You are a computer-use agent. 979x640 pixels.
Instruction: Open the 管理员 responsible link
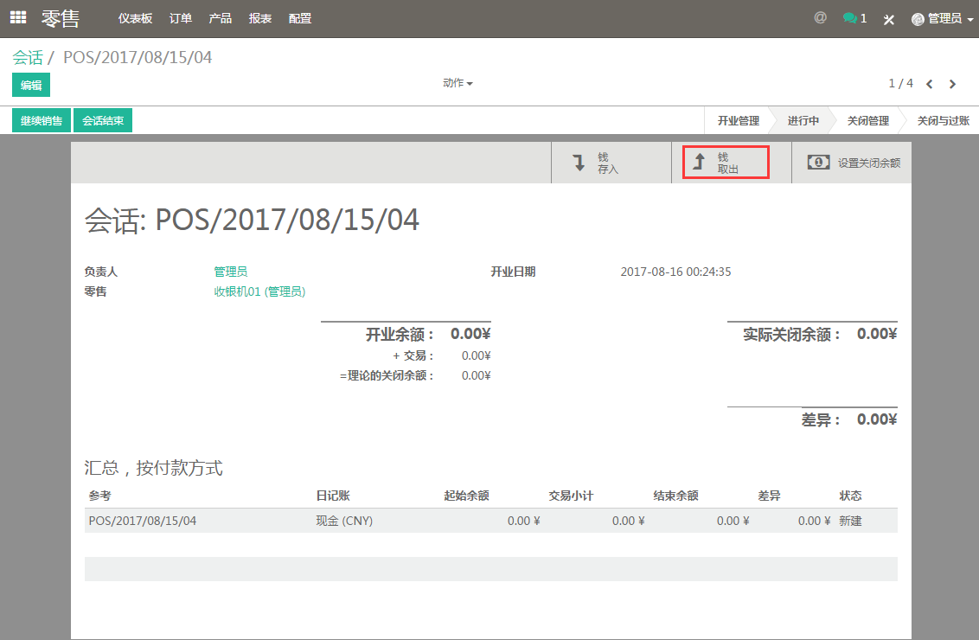(x=231, y=272)
